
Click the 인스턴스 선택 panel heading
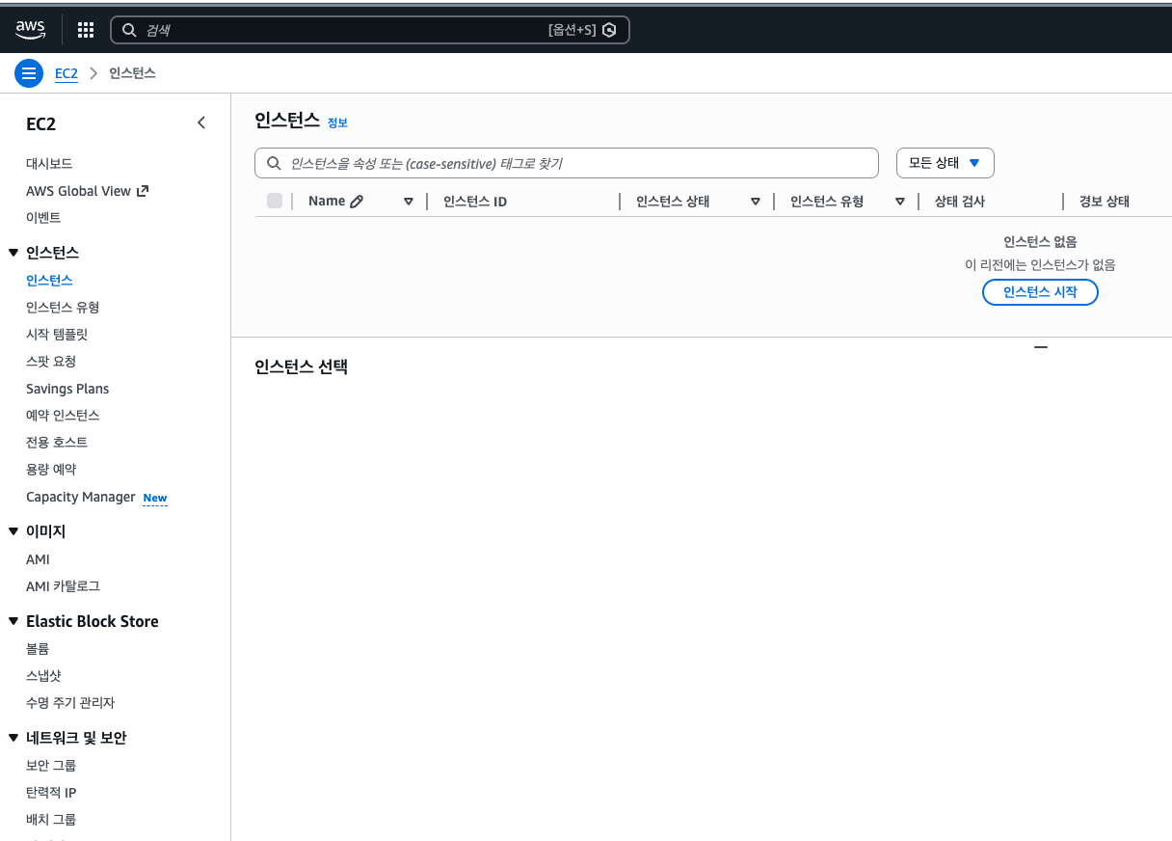[301, 366]
